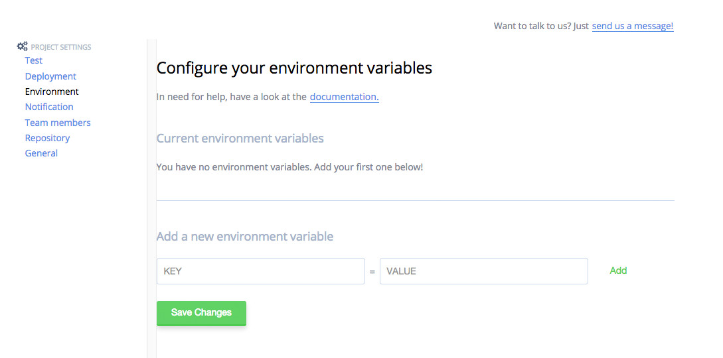Switch to General settings

(x=41, y=153)
